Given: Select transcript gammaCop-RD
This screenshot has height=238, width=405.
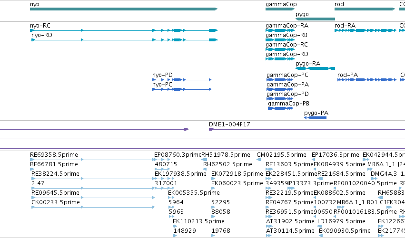Looking at the screenshot, I should pos(280,59).
